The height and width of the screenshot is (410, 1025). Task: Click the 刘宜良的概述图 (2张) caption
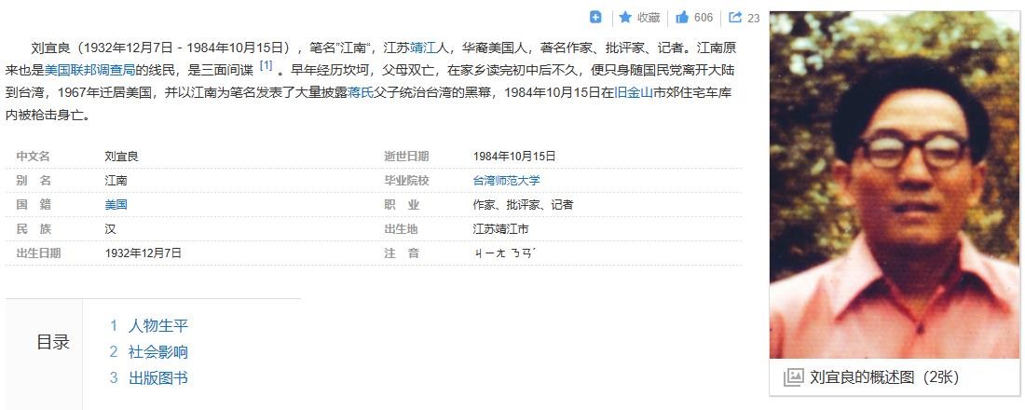[883, 376]
